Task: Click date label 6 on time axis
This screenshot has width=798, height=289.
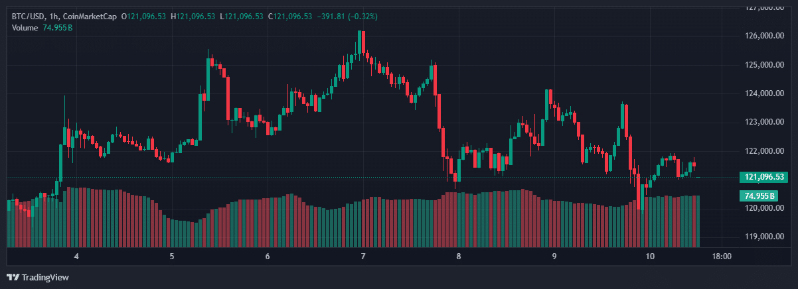Action: click(268, 257)
